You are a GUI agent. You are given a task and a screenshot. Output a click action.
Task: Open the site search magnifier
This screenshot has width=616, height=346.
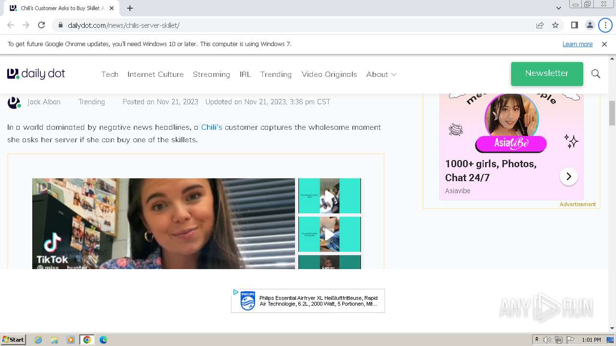tap(596, 74)
